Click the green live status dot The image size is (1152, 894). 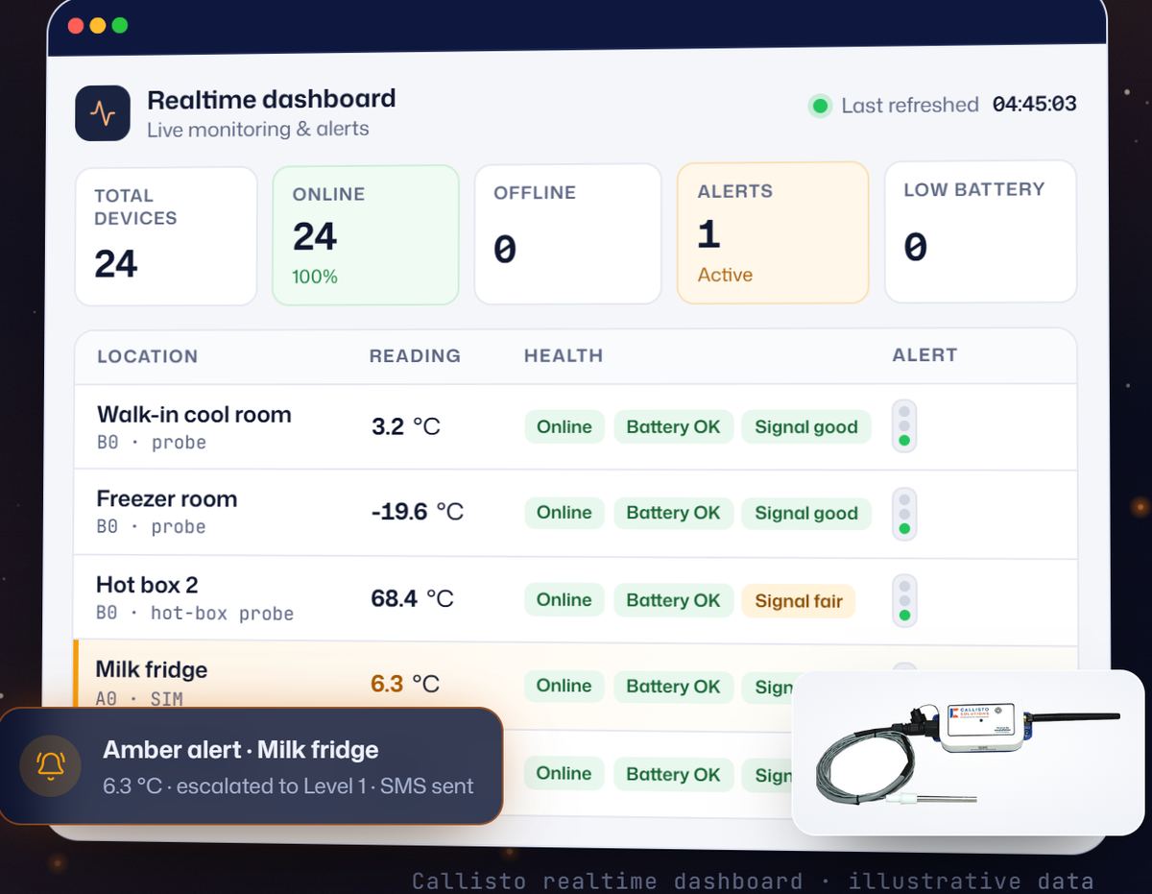tap(820, 106)
